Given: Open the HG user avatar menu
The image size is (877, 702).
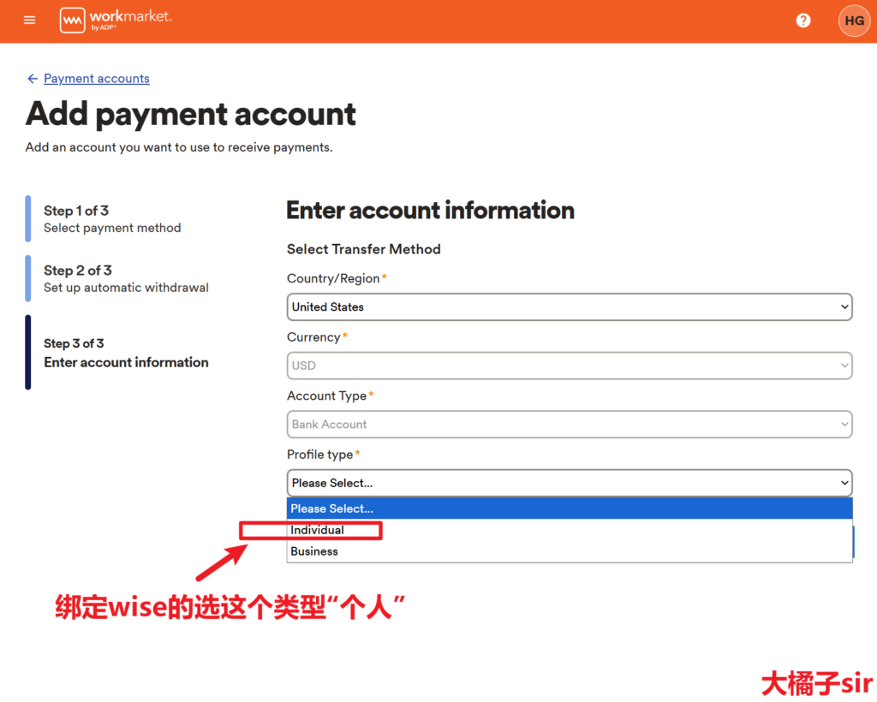Looking at the screenshot, I should [853, 21].
